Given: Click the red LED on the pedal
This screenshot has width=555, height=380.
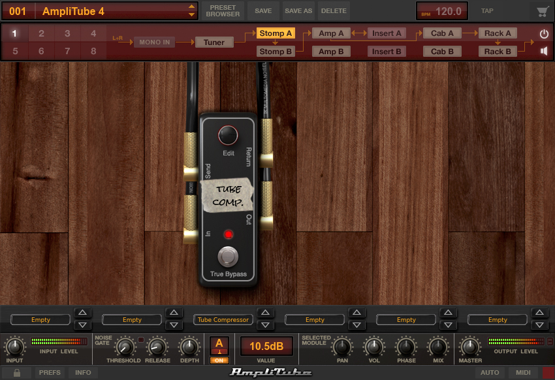Looking at the screenshot, I should point(229,234).
